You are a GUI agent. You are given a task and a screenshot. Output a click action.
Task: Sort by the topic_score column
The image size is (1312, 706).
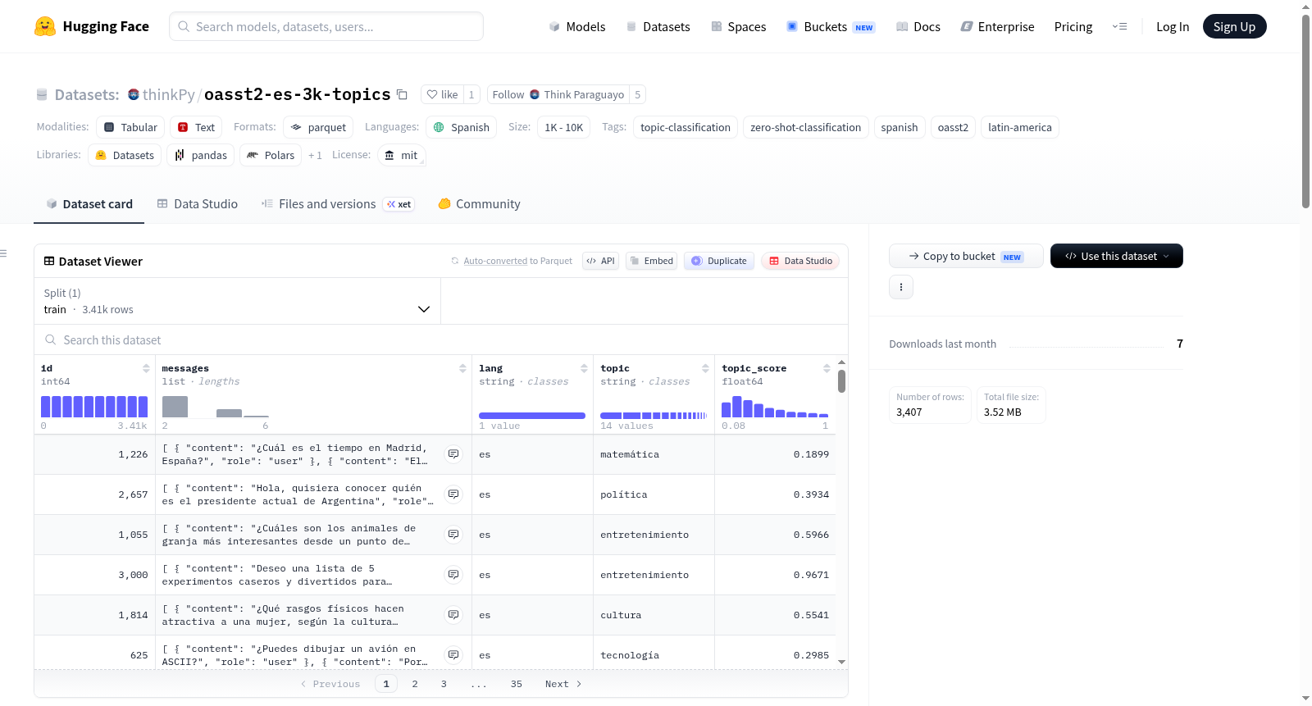pyautogui.click(x=827, y=369)
